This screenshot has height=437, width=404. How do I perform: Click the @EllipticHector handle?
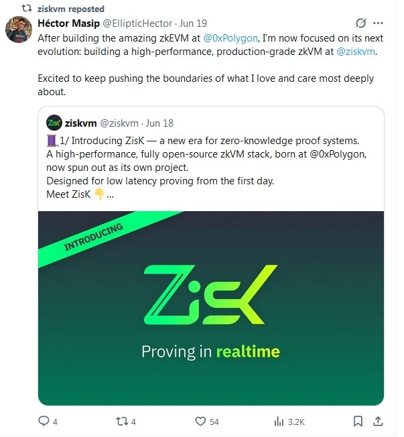[x=137, y=23]
